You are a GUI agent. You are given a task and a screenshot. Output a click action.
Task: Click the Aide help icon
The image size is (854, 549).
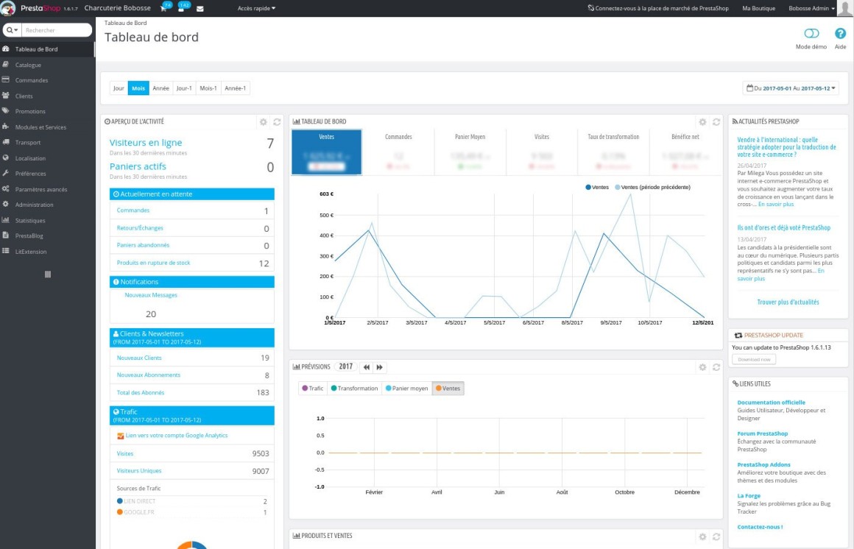coord(841,34)
